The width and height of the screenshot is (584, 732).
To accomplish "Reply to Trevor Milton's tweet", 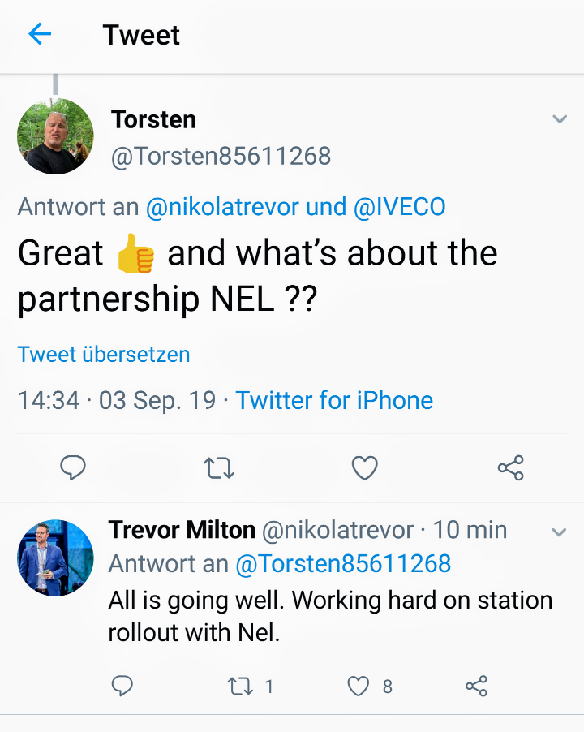I will pyautogui.click(x=122, y=687).
